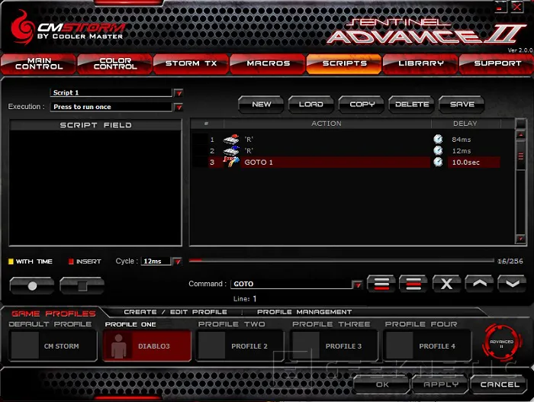This screenshot has width=534, height=402.
Task: Click the clock icon beside 10.0sec
Action: pos(438,162)
